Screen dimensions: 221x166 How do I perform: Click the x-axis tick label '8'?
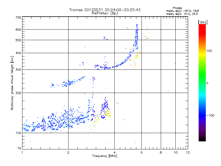(x=161, y=152)
